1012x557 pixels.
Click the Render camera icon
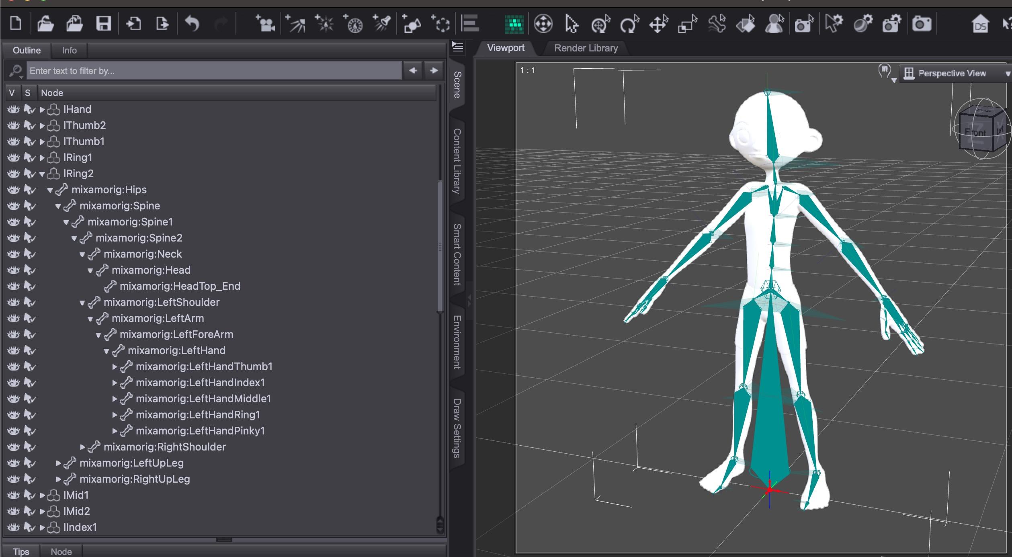(x=921, y=24)
